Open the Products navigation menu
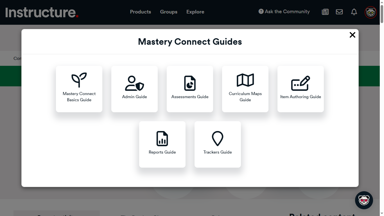The width and height of the screenshot is (384, 216). [140, 12]
